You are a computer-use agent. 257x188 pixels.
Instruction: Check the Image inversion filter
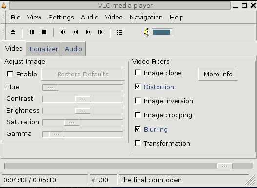pyautogui.click(x=138, y=101)
